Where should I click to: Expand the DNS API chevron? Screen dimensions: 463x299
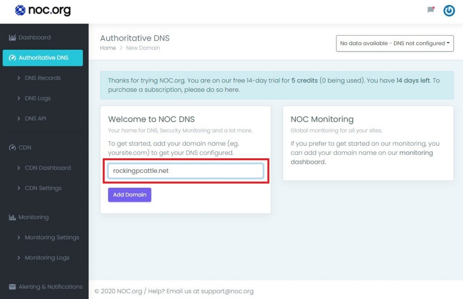(19, 119)
